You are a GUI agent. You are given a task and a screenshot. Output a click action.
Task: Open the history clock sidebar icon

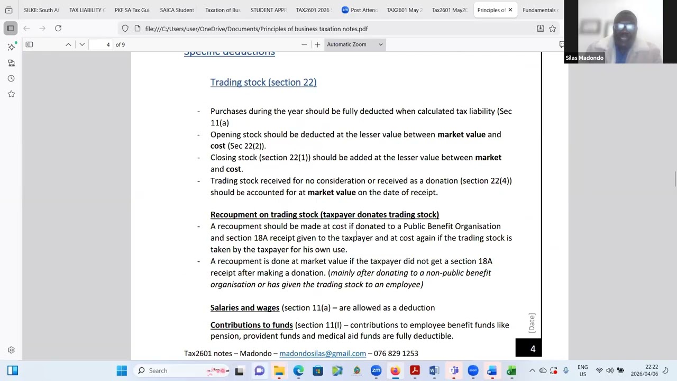click(11, 78)
